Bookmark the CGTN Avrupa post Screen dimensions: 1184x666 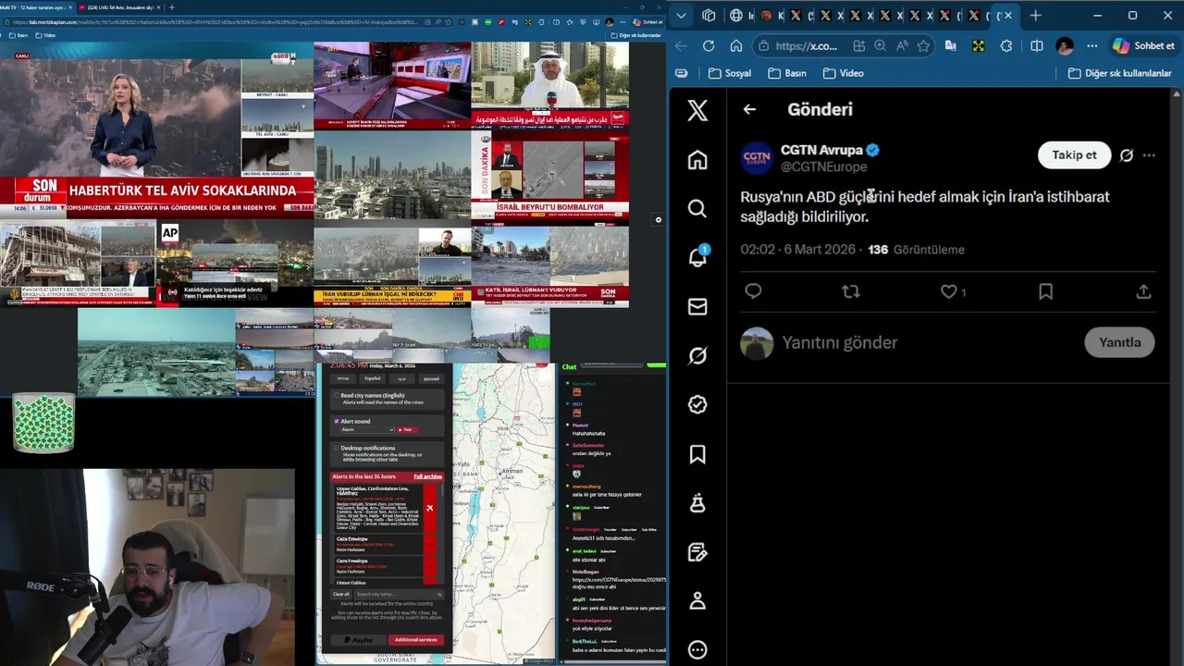(1045, 291)
